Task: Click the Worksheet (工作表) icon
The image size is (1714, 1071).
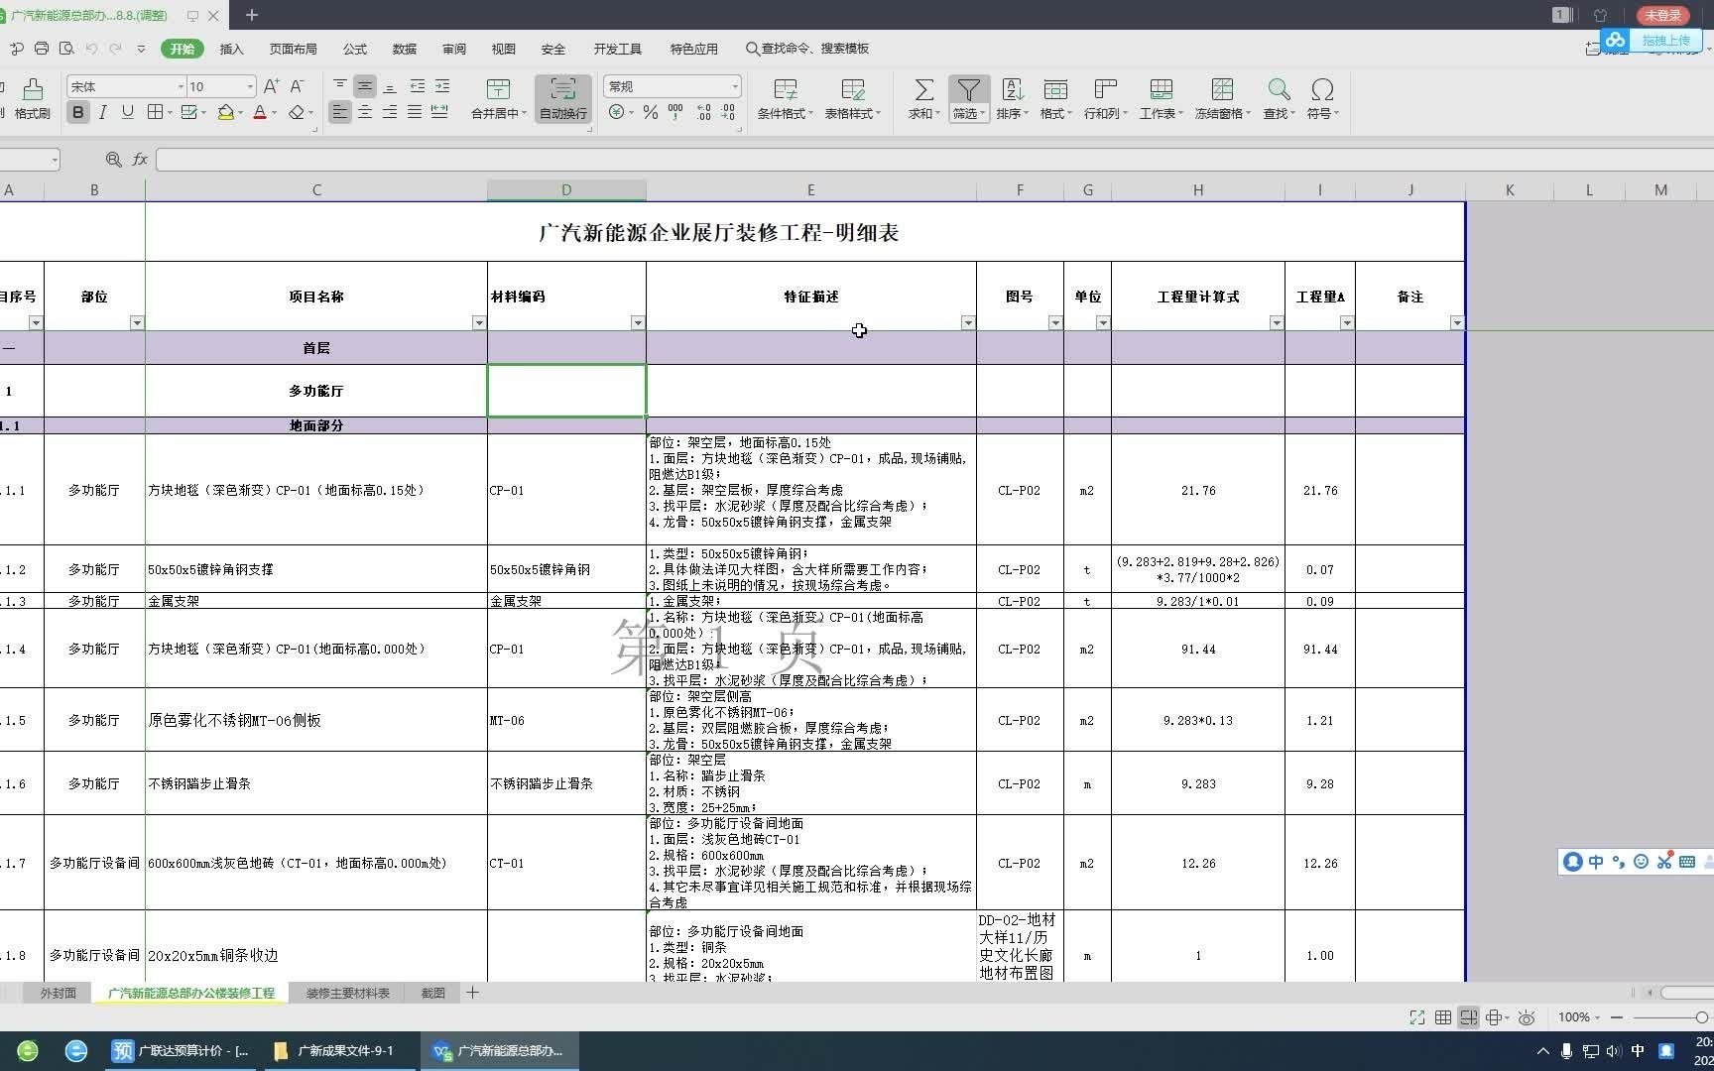Action: click(1161, 90)
